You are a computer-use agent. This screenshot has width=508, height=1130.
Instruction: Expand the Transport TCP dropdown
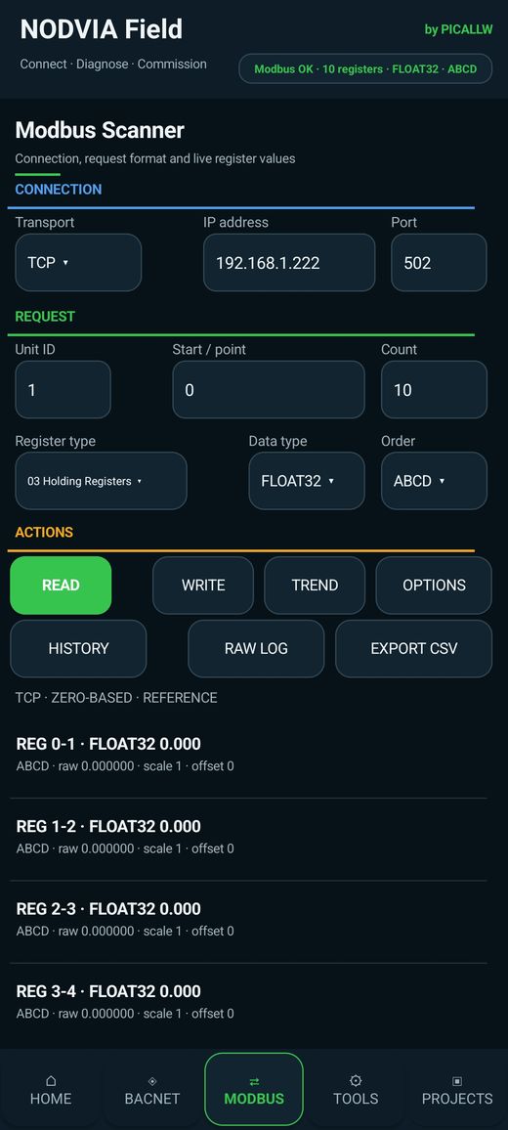(78, 262)
